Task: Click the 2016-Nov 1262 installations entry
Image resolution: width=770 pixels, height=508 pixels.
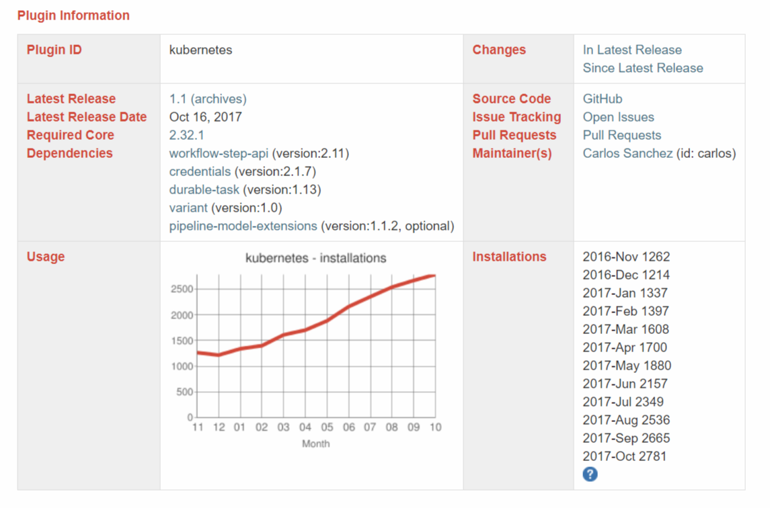Action: point(626,257)
